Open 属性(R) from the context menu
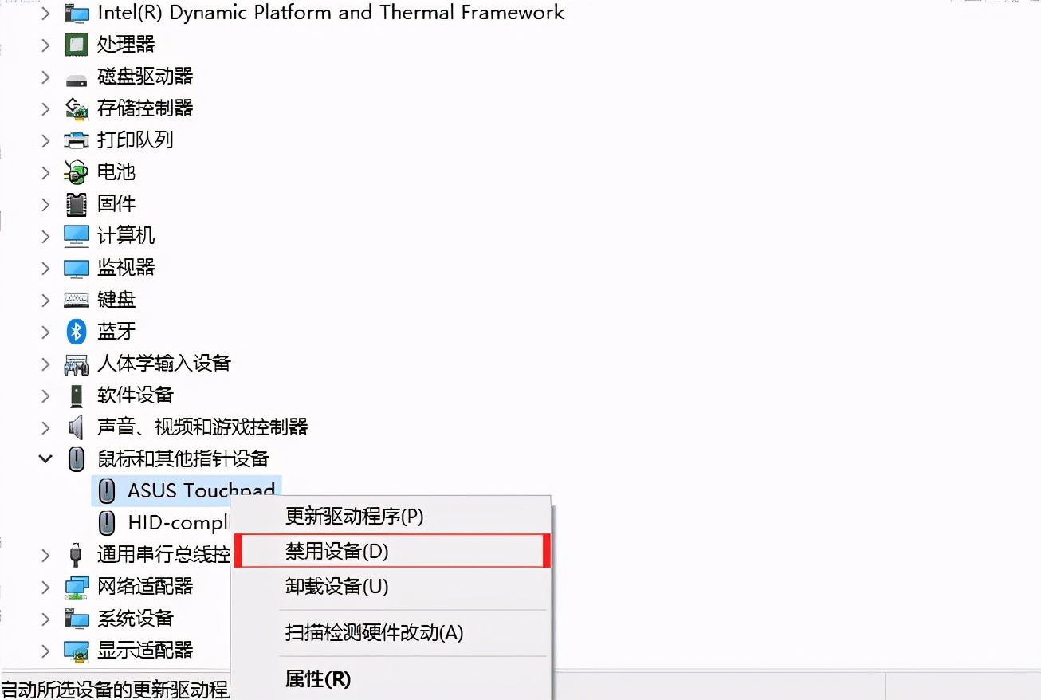The image size is (1041, 700). [317, 678]
